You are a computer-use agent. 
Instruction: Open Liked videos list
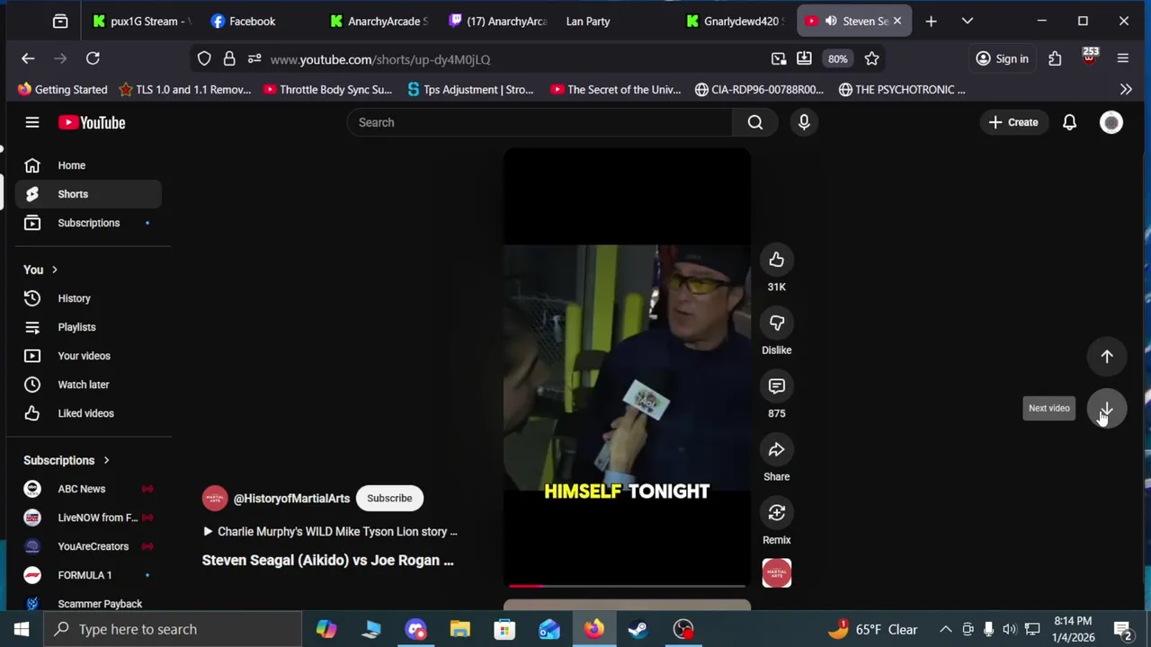point(88,413)
